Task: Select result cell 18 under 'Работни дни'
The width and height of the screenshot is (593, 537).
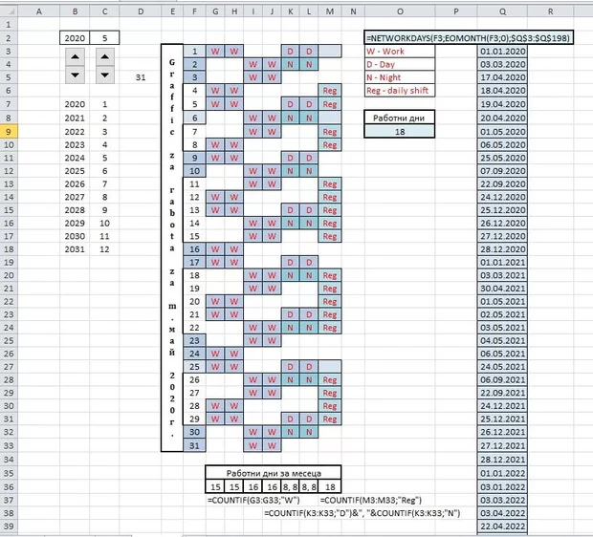Action: coord(400,132)
